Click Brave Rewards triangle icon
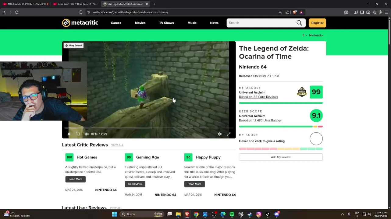This screenshot has width=391, height=219. 301,12
